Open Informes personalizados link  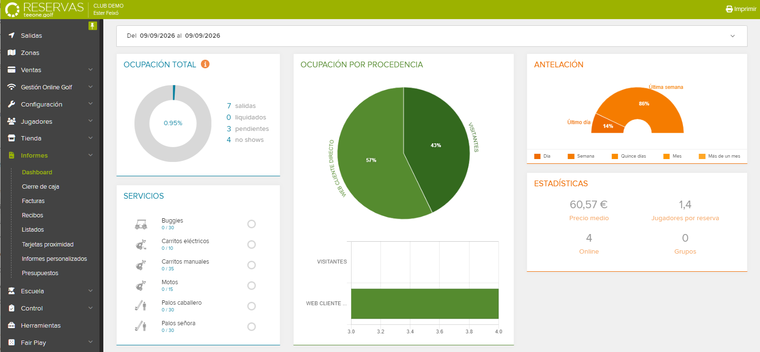[x=55, y=259]
